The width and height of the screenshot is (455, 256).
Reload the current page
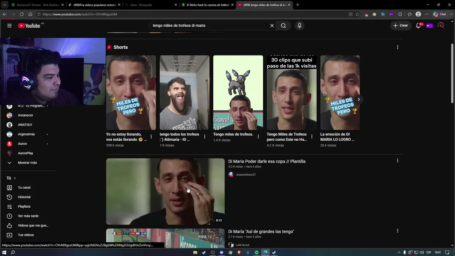click(22, 14)
